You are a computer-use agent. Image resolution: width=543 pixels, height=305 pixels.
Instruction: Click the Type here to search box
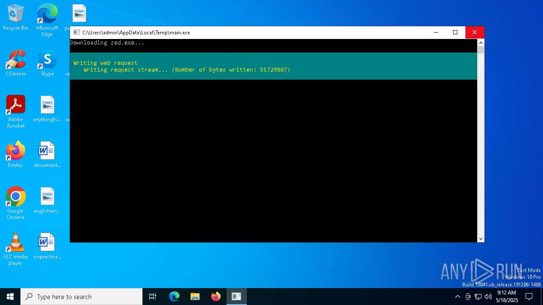[x=81, y=297]
